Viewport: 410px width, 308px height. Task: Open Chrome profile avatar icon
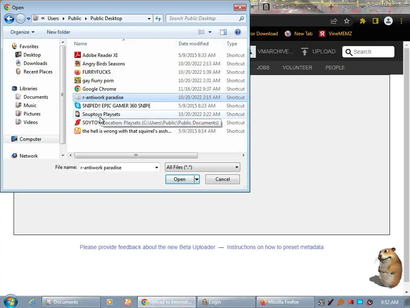388,21
